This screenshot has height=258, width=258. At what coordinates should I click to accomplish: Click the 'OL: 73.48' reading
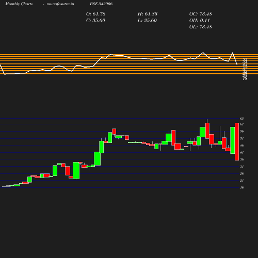(x=201, y=27)
